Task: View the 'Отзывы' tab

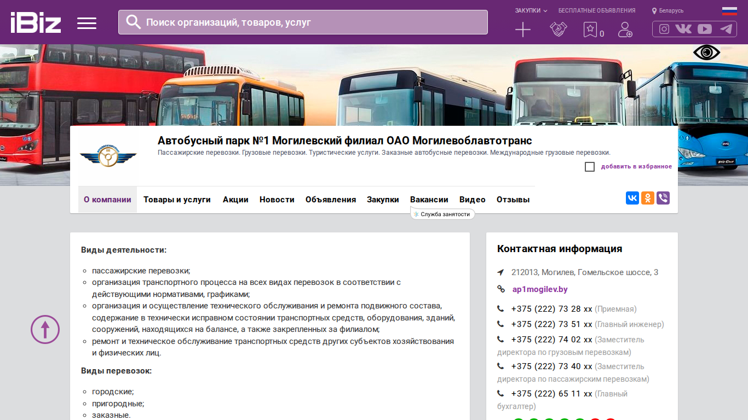Action: [513, 200]
